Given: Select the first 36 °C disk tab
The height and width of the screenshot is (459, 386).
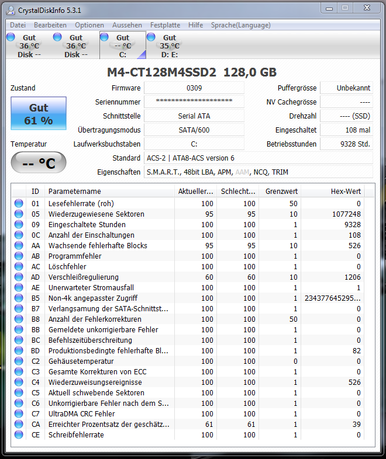Looking at the screenshot, I should click(x=29, y=46).
